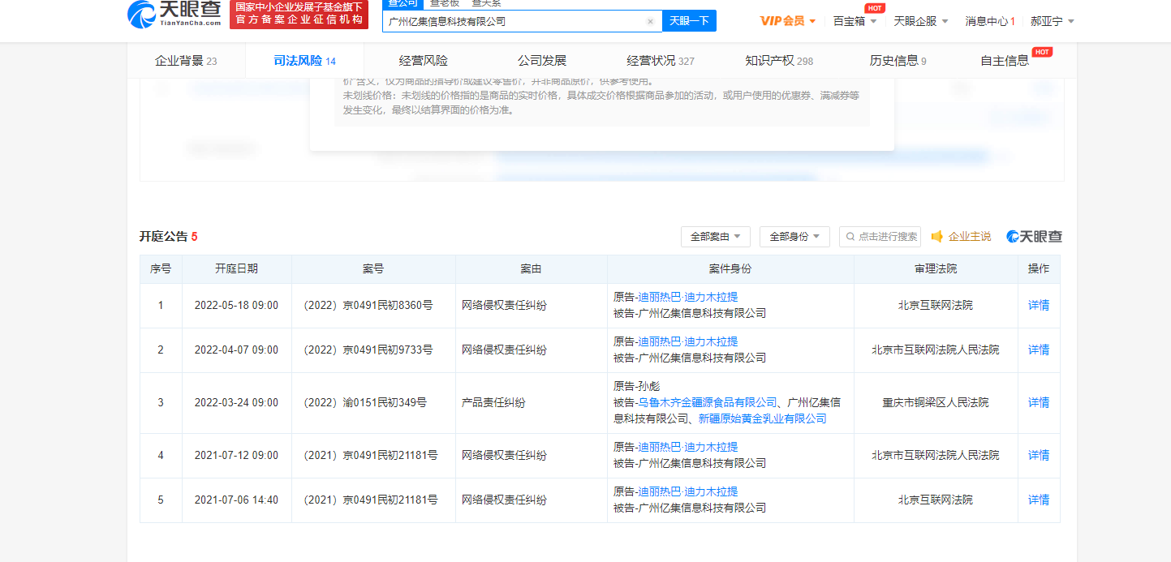1171x562 pixels.
Task: Switch to the 自主信息 tab
Action: [x=1005, y=61]
